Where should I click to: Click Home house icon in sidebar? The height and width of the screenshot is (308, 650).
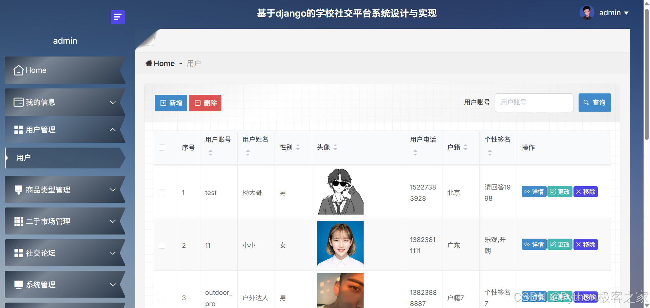[18, 70]
